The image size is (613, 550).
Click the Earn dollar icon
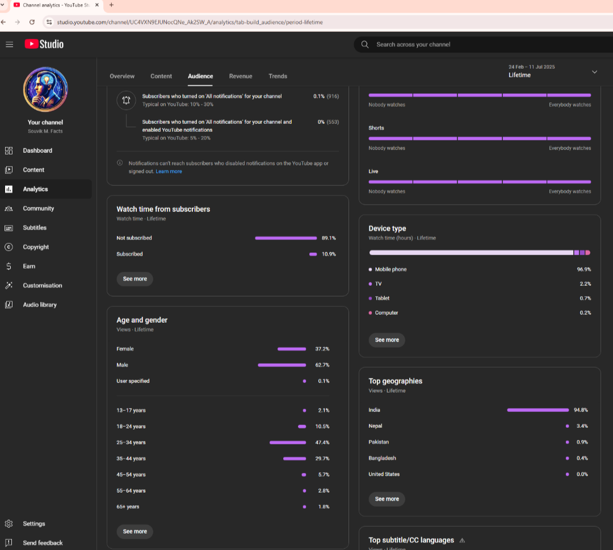(x=9, y=266)
